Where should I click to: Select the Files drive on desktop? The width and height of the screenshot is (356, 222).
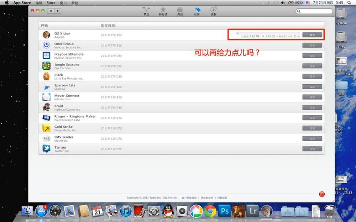(341, 40)
